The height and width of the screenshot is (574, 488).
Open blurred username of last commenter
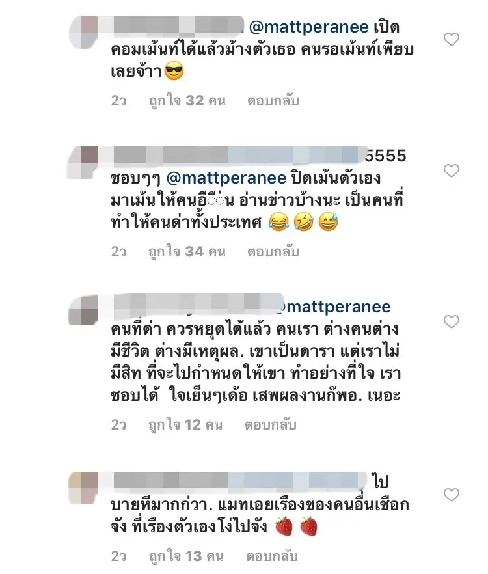(240, 481)
